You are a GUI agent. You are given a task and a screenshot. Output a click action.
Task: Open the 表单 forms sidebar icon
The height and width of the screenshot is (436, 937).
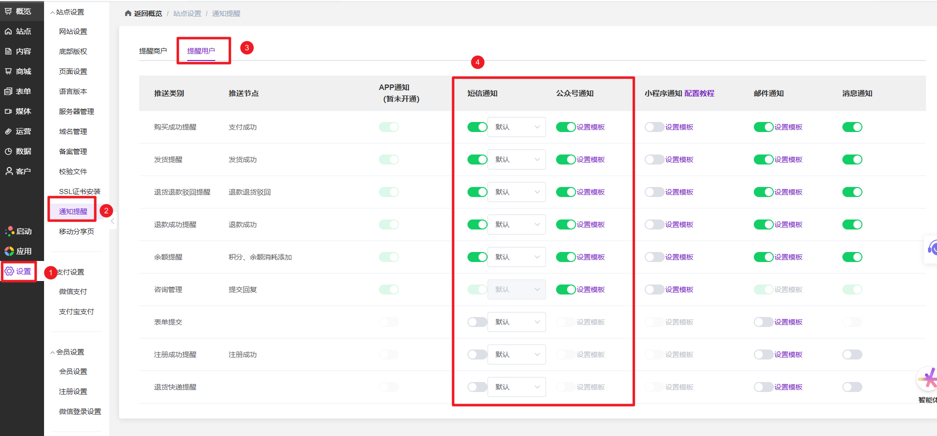pos(9,91)
